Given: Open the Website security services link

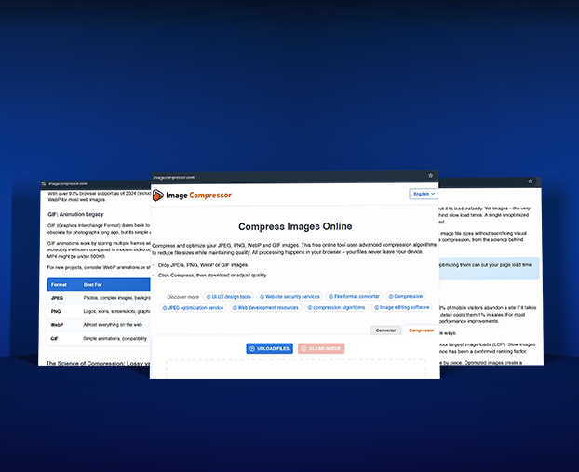Looking at the screenshot, I should 289,297.
